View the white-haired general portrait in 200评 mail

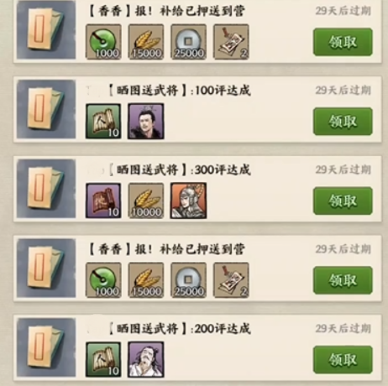(146, 359)
